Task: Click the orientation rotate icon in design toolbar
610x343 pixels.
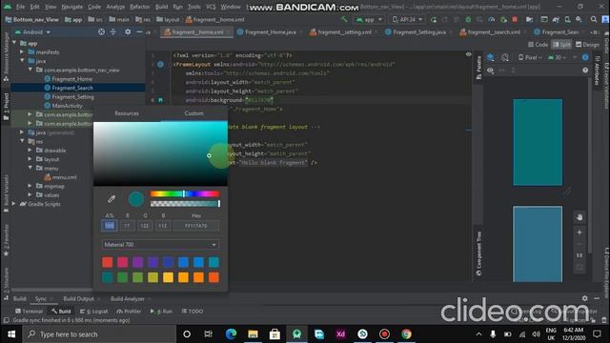Action: point(505,57)
